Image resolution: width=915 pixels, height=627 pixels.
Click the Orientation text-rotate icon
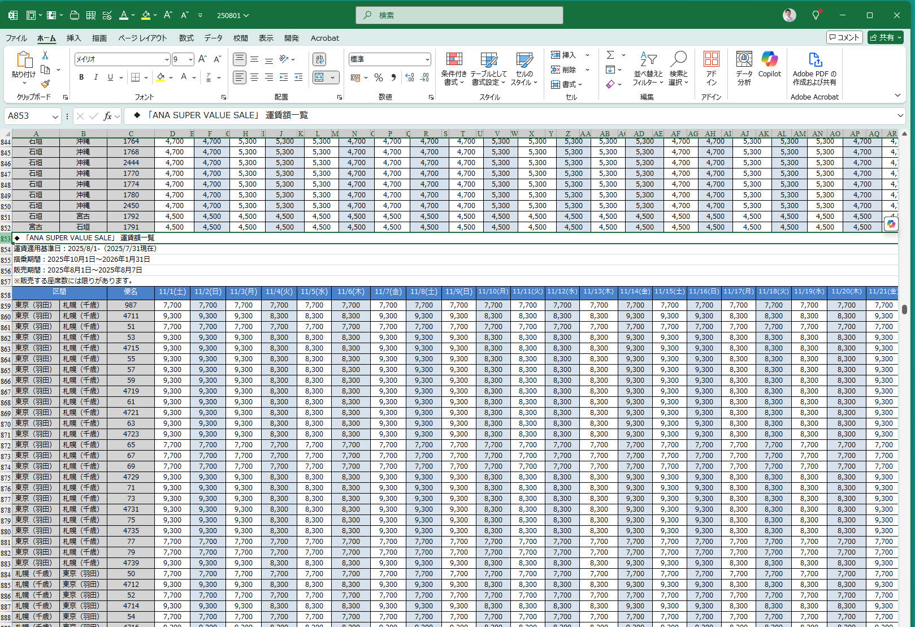tap(284, 59)
